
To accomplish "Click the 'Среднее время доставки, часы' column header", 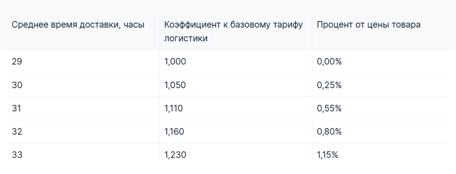I will (78, 26).
